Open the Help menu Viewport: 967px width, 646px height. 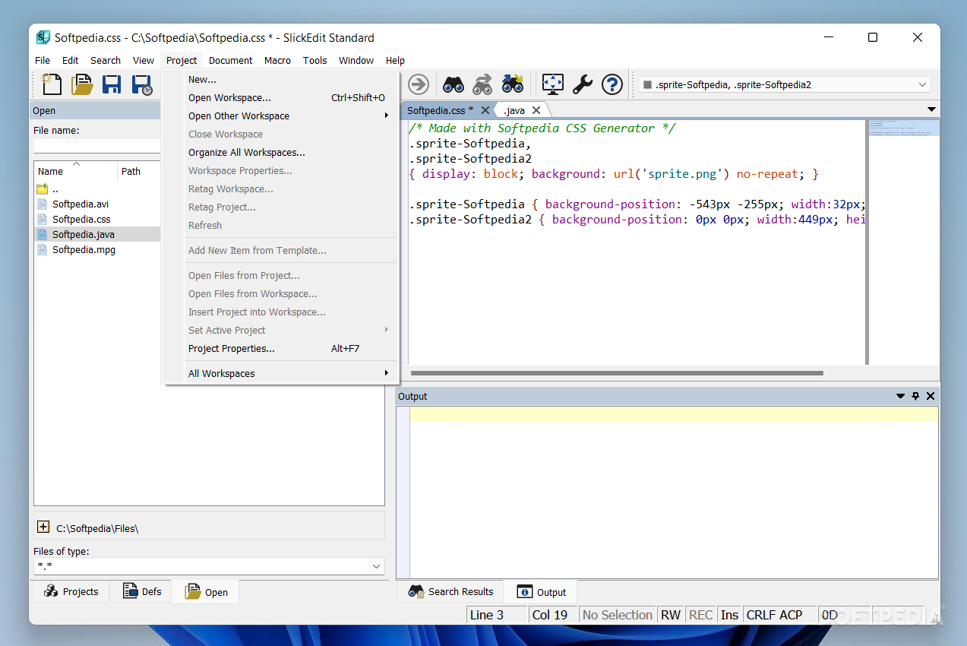coord(395,60)
